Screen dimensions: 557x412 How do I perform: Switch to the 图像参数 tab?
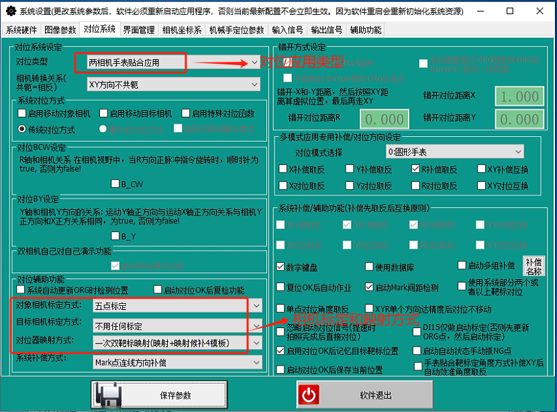(x=60, y=30)
